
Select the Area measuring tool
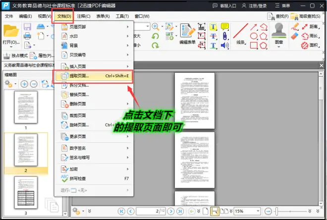[x=311, y=45]
